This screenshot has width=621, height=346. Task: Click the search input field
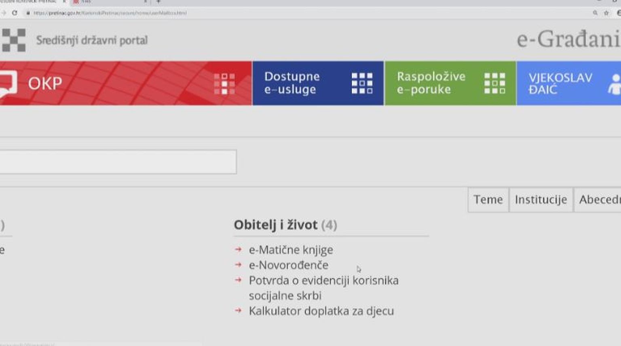pos(117,162)
